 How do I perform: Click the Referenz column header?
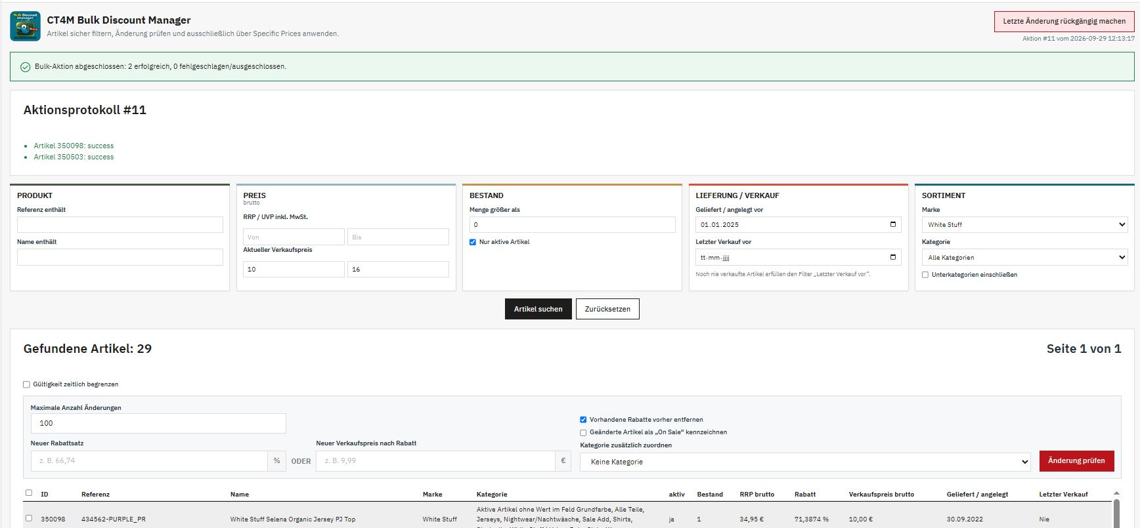click(96, 495)
